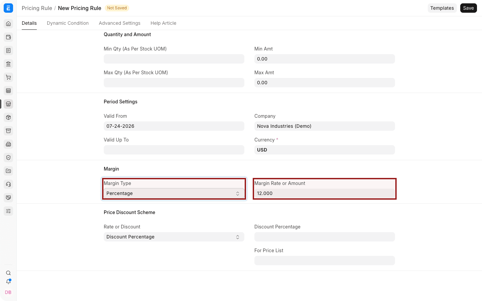Click the Not Saved status badge

117,8
